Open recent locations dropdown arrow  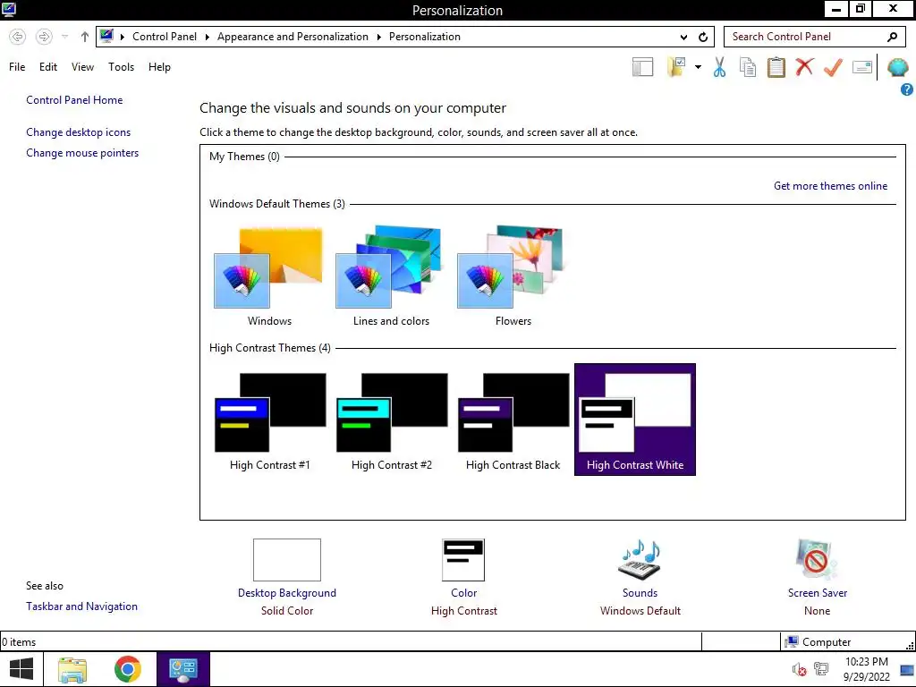[64, 37]
